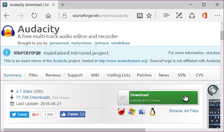Switch to the SVN tab
The image size is (224, 132).
point(182,75)
